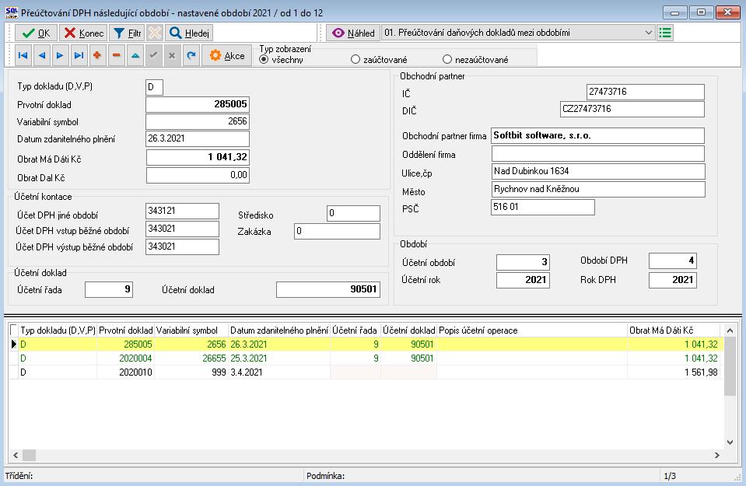The height and width of the screenshot is (486, 746).
Task: Click the Datum zdanitelného plnění field
Action: tap(198, 139)
